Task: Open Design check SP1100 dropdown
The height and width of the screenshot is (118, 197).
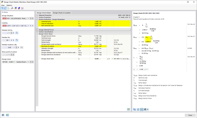Action: point(29,62)
